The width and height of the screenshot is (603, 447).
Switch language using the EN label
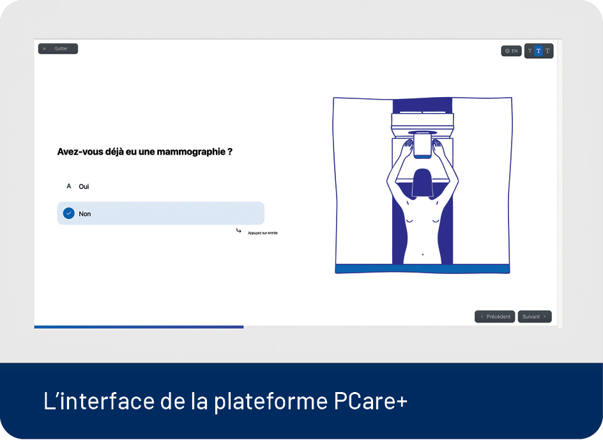click(x=515, y=51)
